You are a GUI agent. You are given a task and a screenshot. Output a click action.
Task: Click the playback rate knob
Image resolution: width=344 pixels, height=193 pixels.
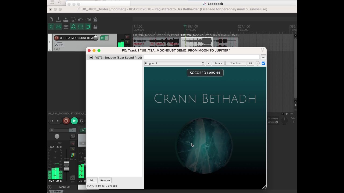tap(284, 121)
